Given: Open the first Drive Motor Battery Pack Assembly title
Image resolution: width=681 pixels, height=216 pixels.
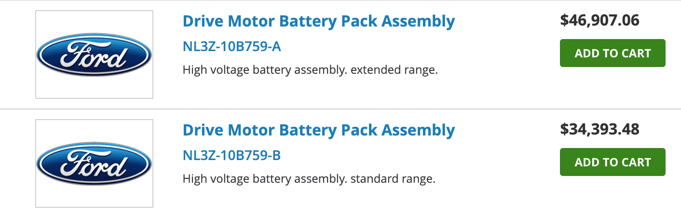Looking at the screenshot, I should 319,21.
